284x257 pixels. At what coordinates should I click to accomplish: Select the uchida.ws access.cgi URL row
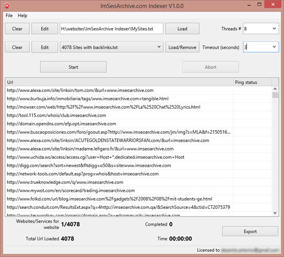[x=138, y=157]
